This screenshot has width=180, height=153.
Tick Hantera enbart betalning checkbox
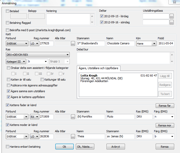coord(7,146)
